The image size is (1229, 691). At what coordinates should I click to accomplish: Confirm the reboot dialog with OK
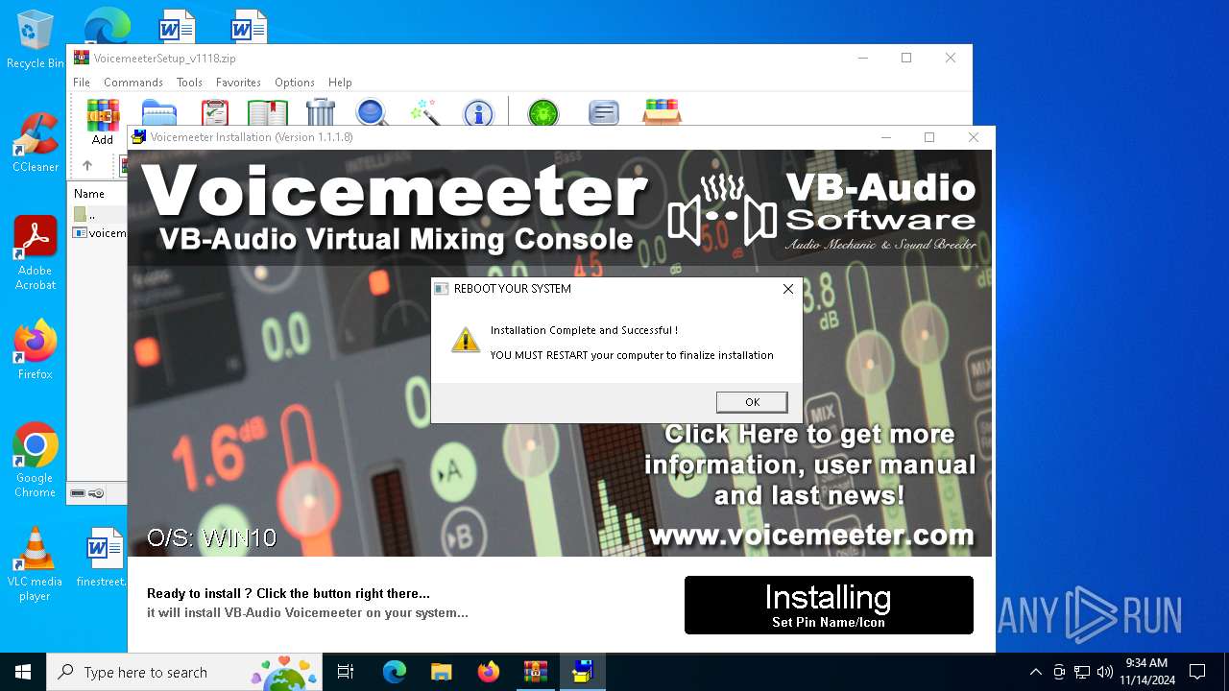click(x=752, y=402)
